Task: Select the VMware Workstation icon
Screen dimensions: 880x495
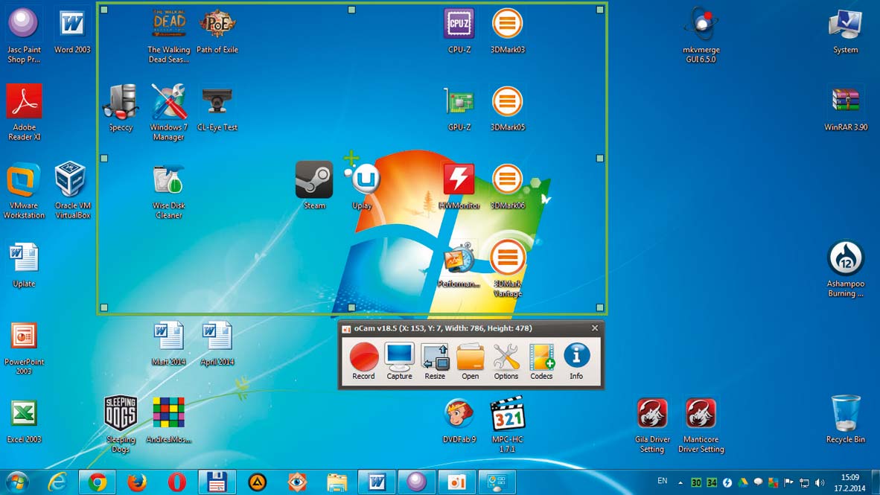Action: pos(24,191)
